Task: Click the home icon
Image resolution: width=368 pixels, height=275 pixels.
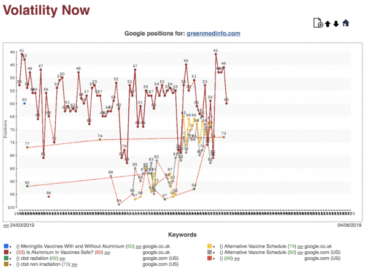Action: (x=346, y=23)
